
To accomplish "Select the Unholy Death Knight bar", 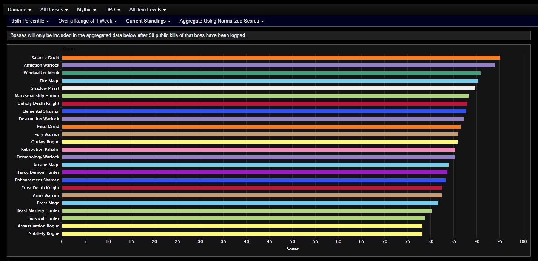I will (264, 103).
